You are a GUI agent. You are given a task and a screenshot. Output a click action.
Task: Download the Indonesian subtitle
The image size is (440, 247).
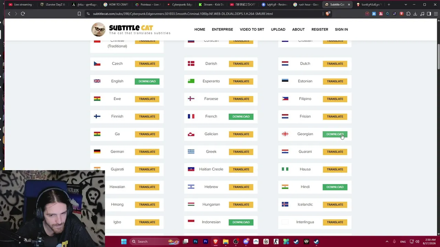click(x=241, y=222)
